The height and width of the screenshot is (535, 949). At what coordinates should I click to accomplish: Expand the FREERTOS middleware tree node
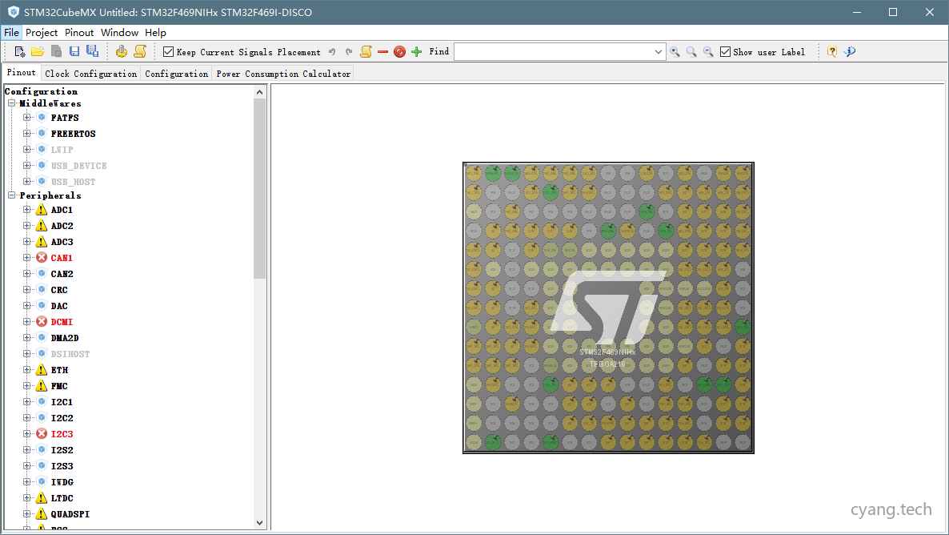[26, 134]
